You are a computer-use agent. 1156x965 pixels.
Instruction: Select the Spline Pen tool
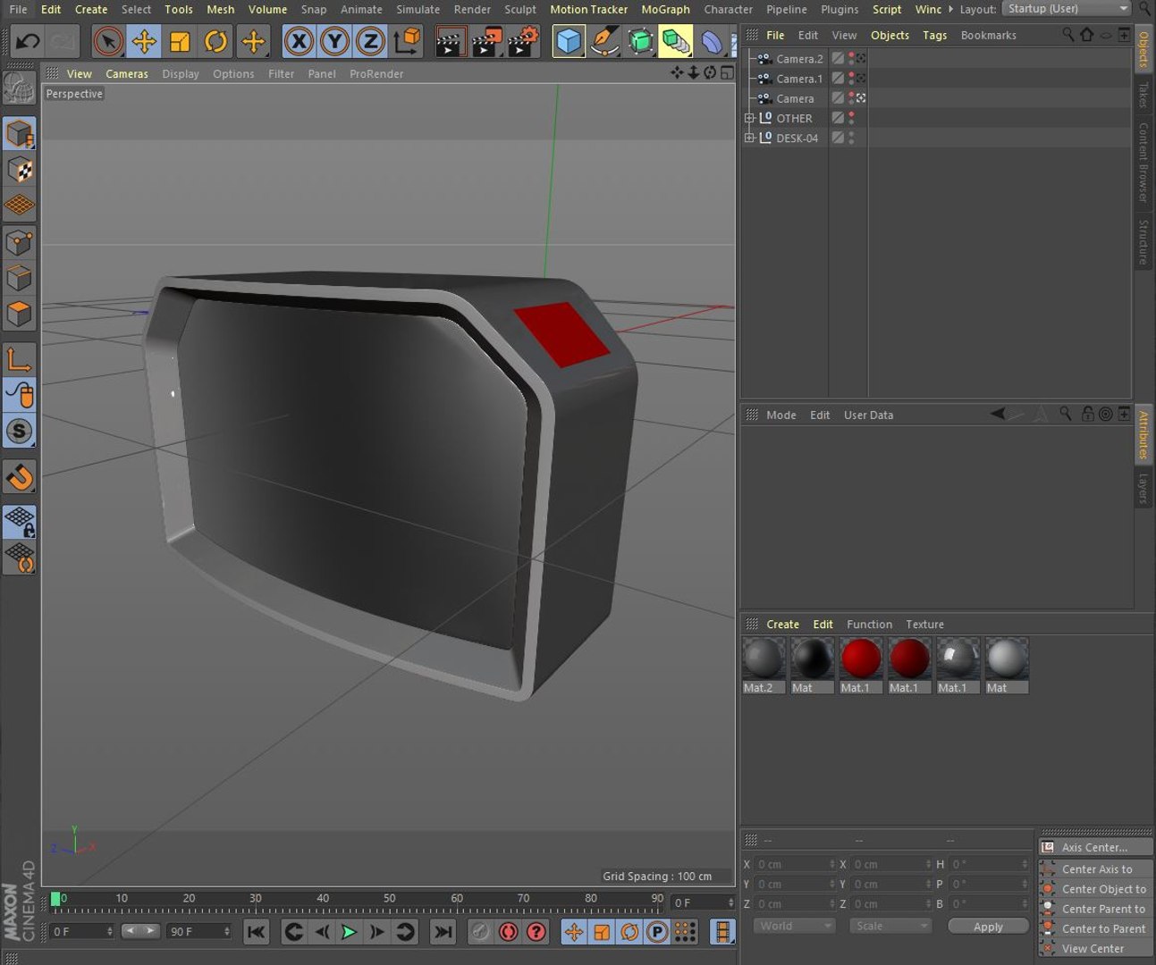tap(605, 41)
